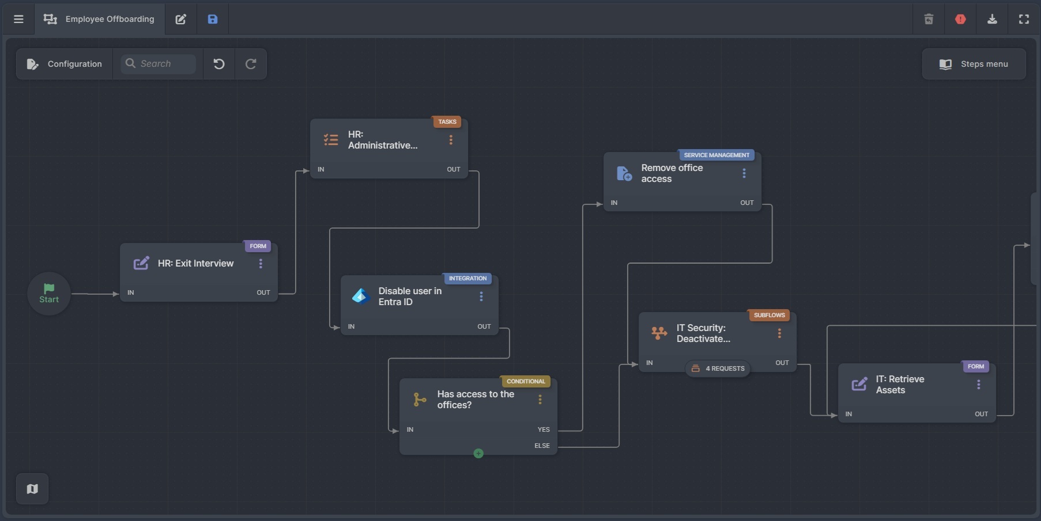Open the Steps menu

pyautogui.click(x=974, y=64)
